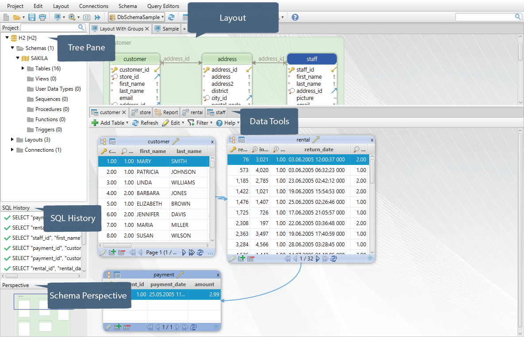Viewport: 524px width, 337px height.
Task: Switch to the Report tab
Action: pyautogui.click(x=166, y=113)
